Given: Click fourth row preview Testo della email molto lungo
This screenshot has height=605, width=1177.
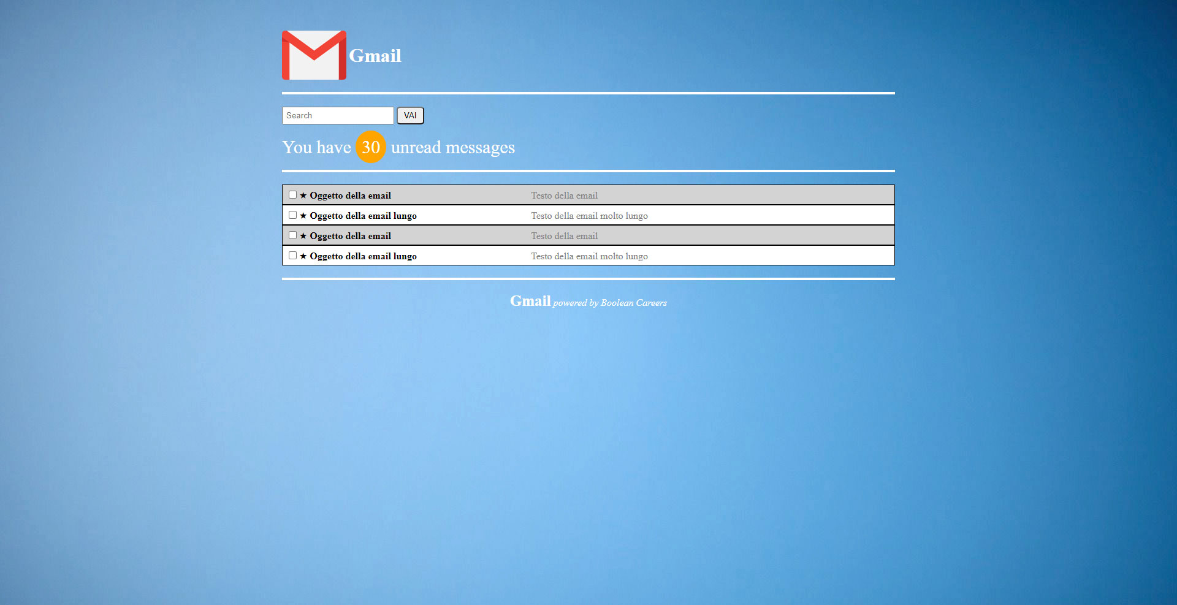Looking at the screenshot, I should pyautogui.click(x=589, y=256).
